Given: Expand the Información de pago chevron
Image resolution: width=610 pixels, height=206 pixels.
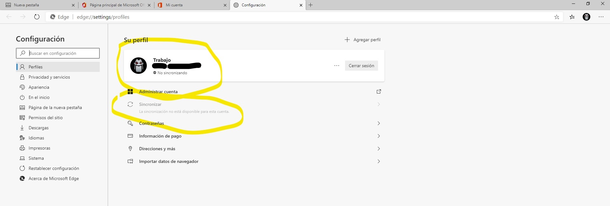Looking at the screenshot, I should pos(379,136).
